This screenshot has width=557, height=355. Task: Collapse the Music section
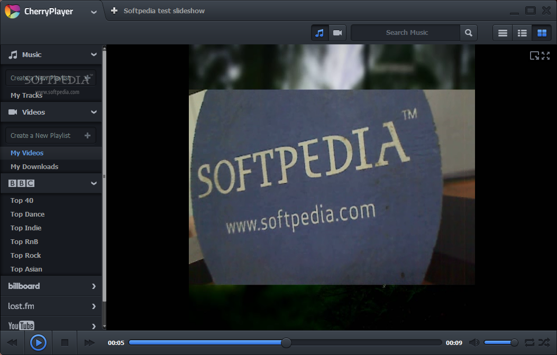tap(94, 54)
